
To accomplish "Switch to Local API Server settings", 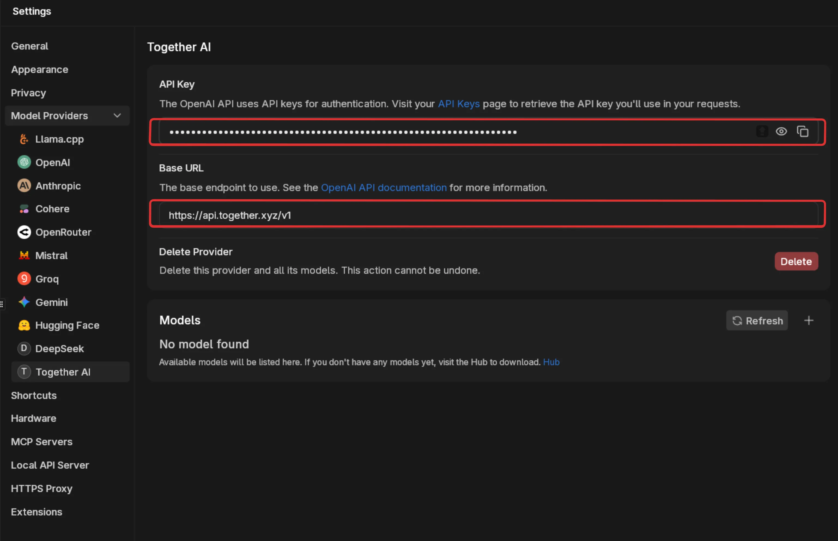I will (50, 465).
